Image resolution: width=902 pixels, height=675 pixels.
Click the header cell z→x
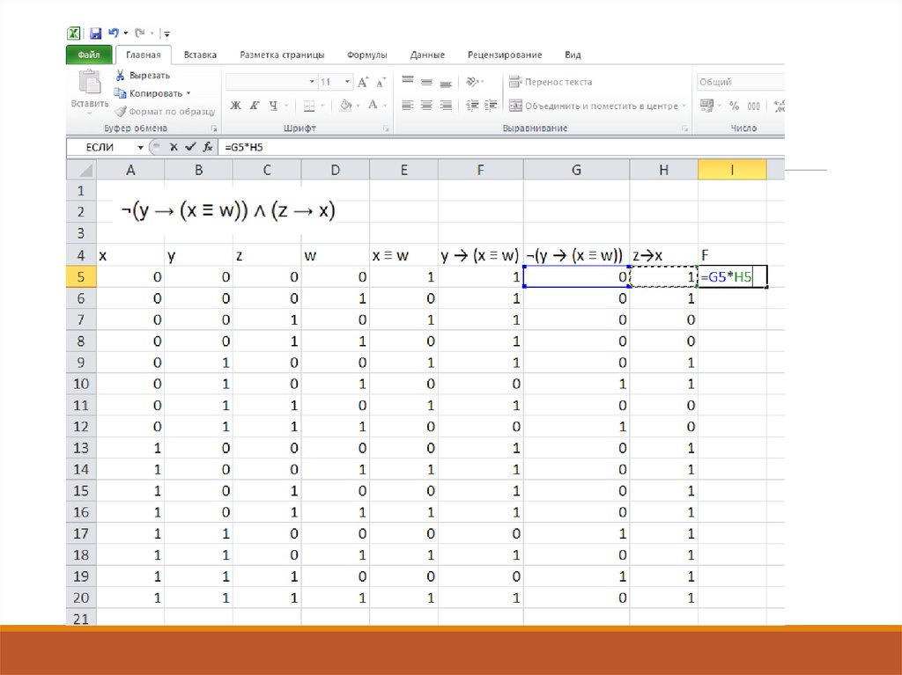pos(664,255)
